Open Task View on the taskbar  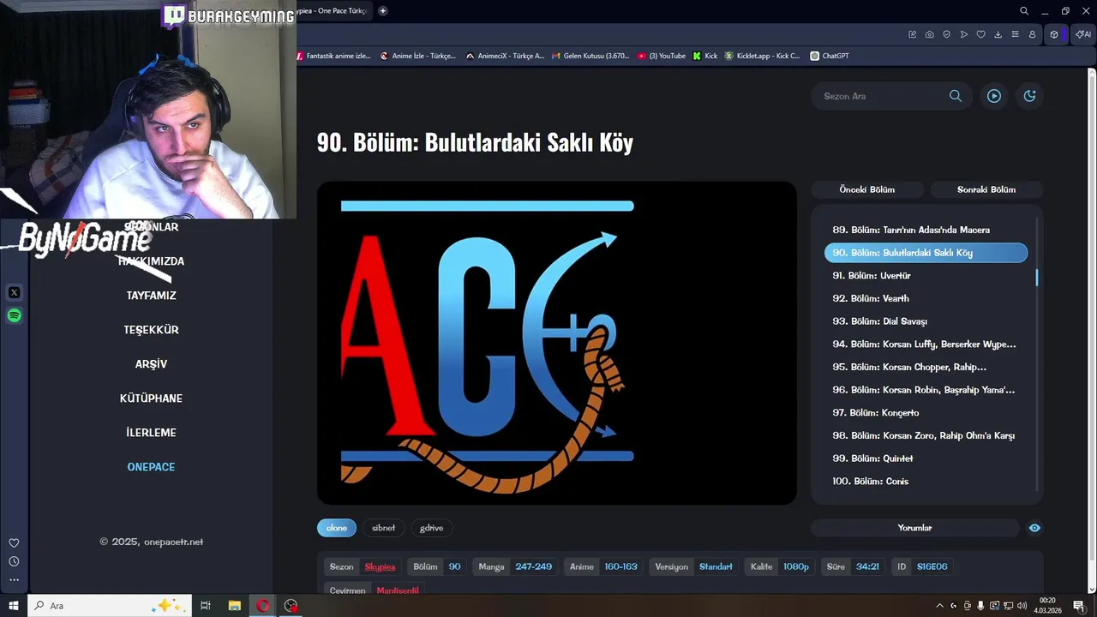[206, 606]
